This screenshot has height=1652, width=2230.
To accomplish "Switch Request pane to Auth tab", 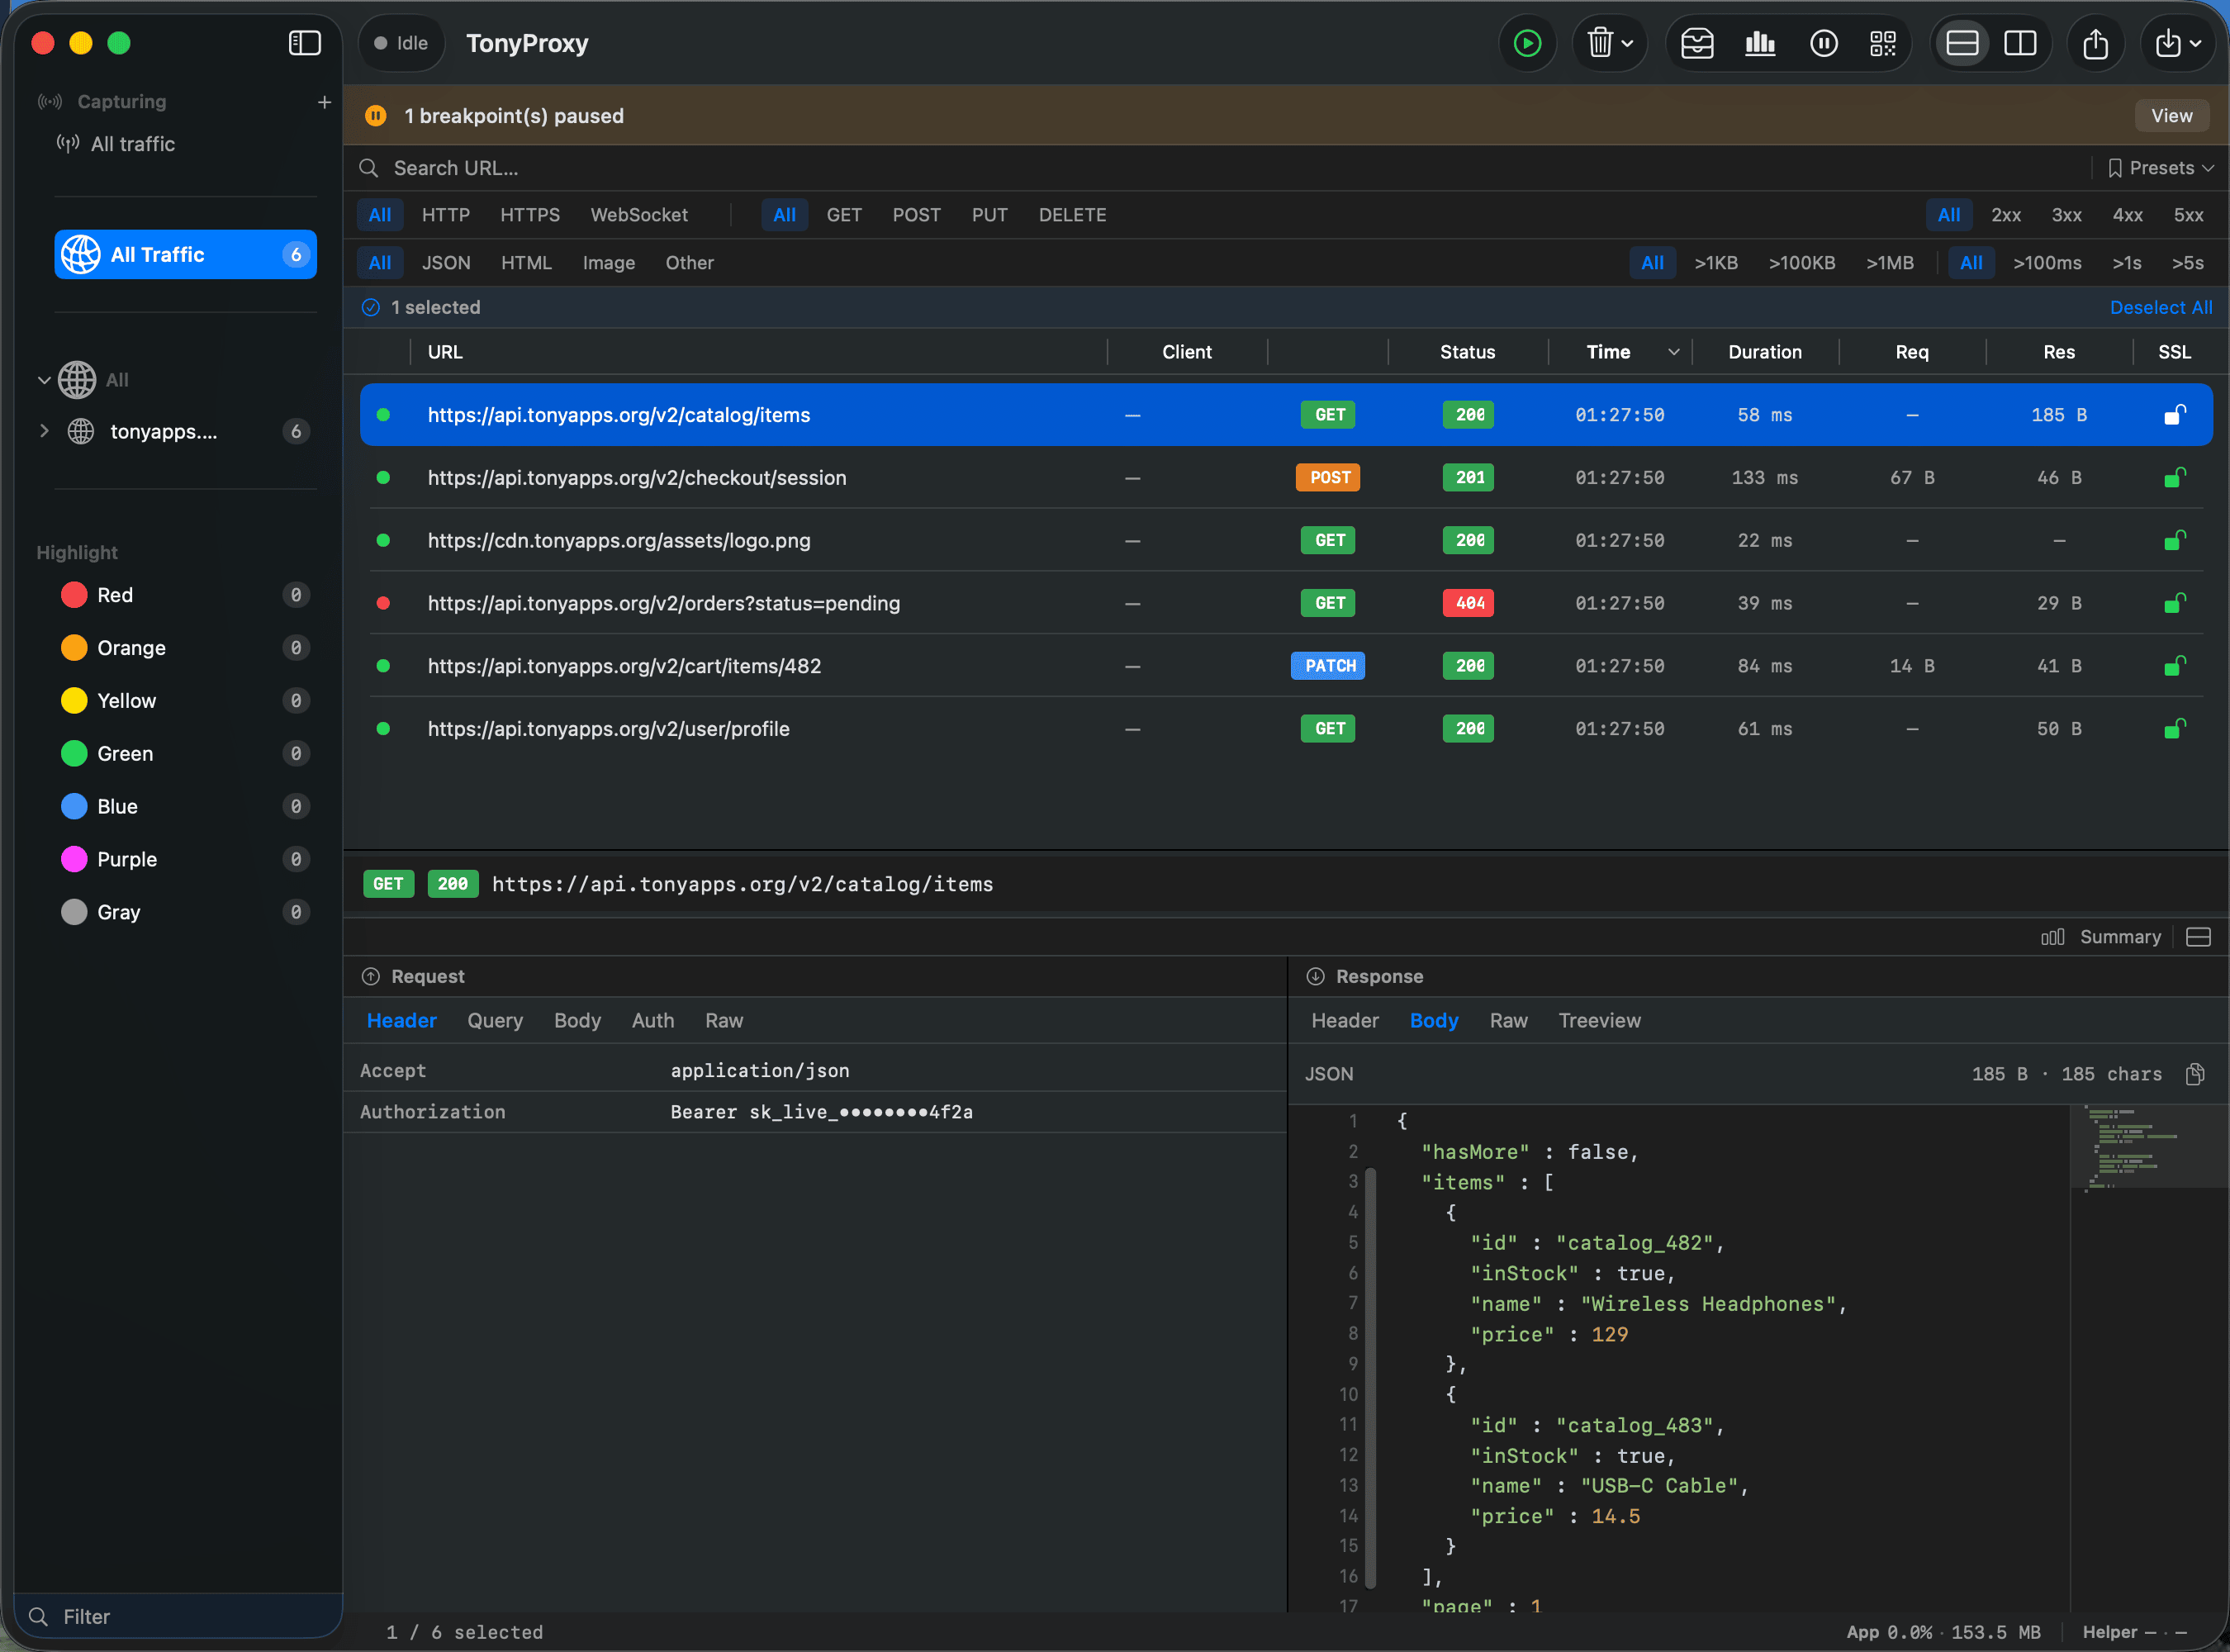I will (x=652, y=1020).
